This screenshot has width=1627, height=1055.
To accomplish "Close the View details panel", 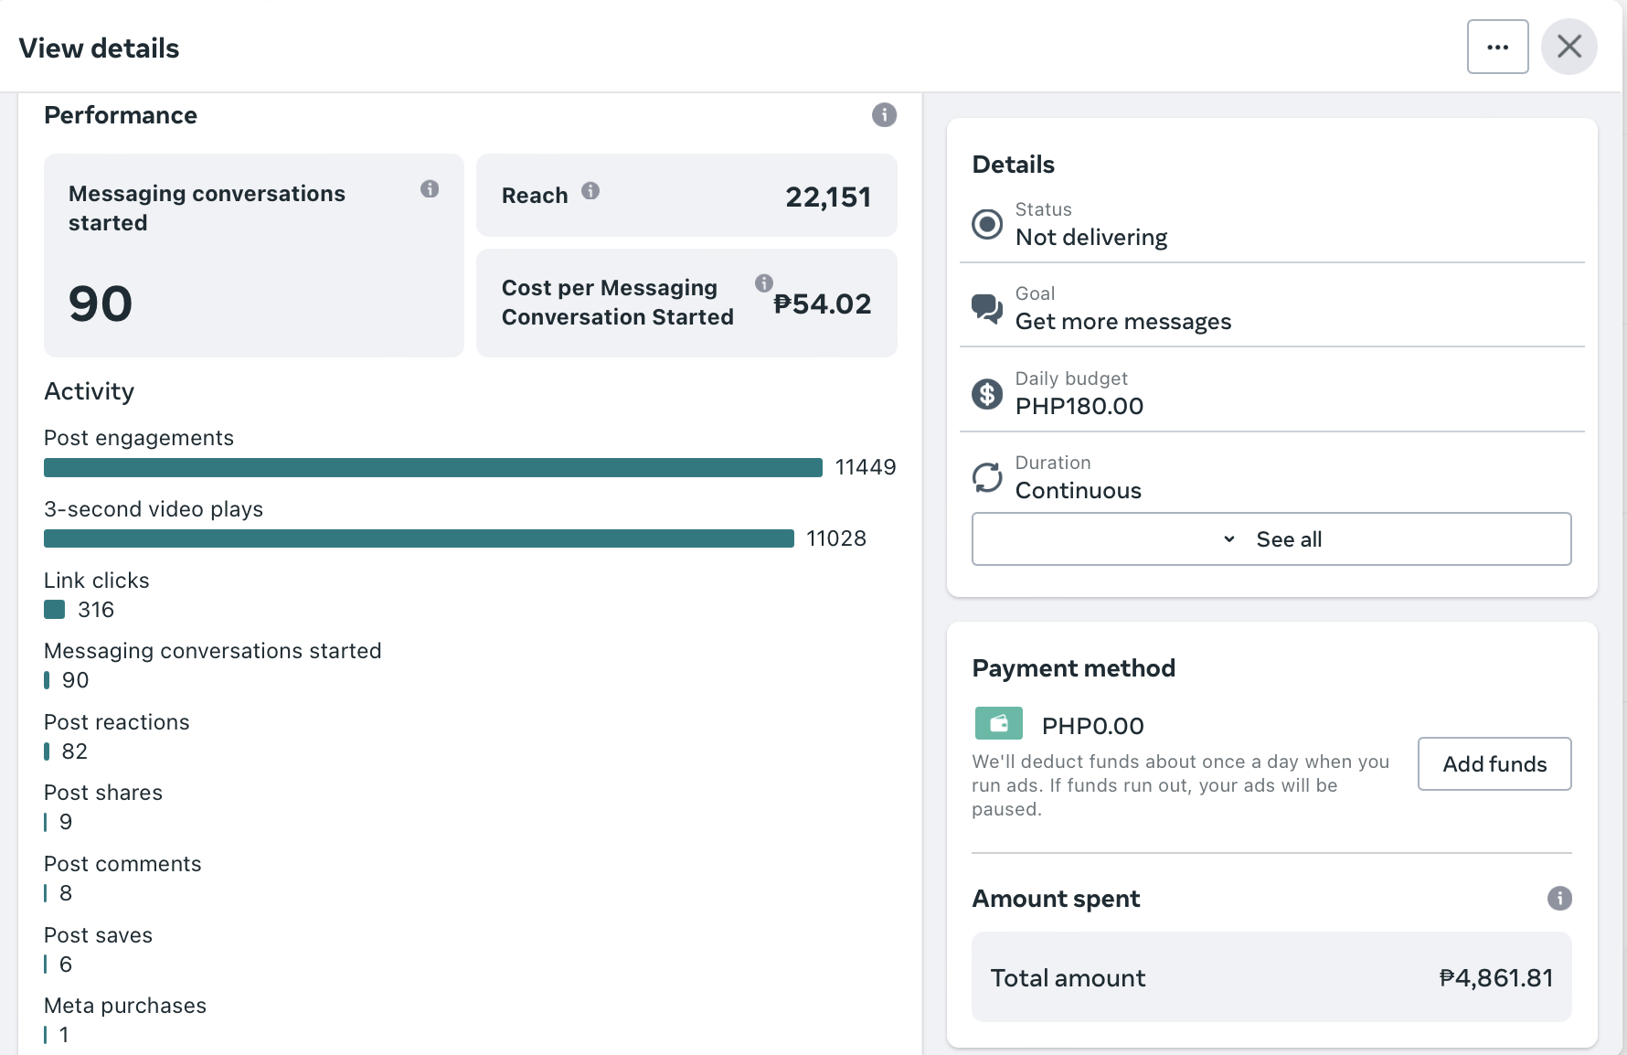I will [1569, 47].
